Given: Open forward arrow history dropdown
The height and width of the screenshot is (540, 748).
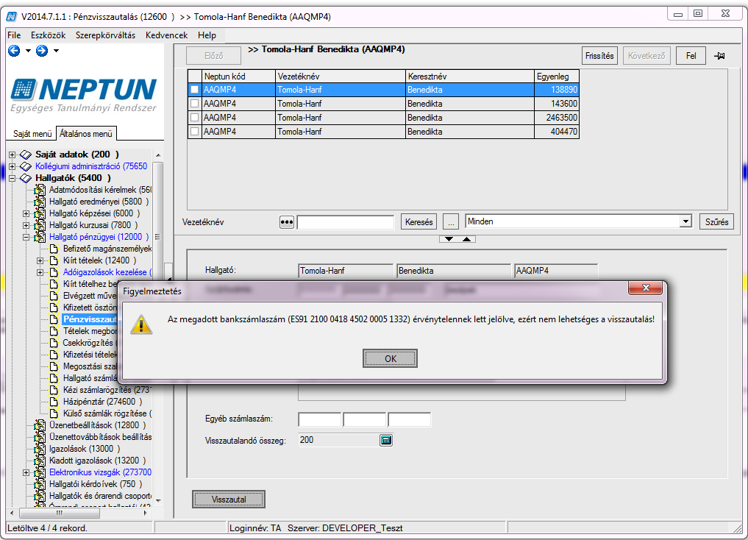Looking at the screenshot, I should [x=57, y=51].
